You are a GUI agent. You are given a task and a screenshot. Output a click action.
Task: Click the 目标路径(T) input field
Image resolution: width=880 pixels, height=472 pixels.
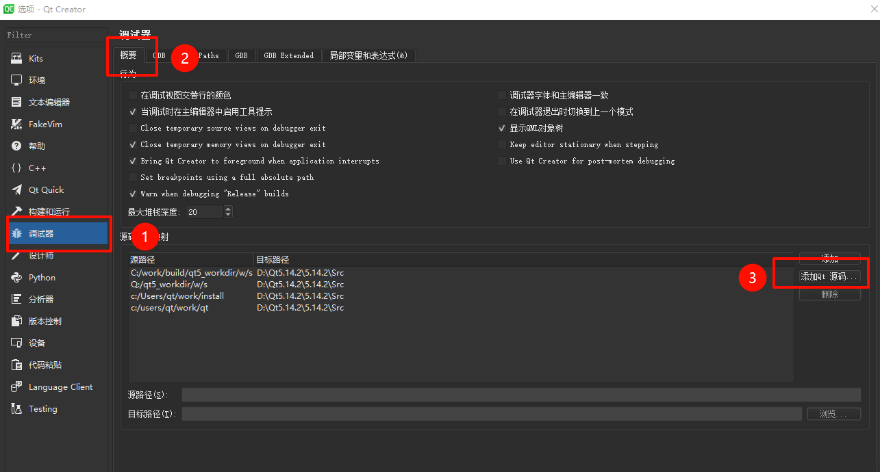click(492, 415)
